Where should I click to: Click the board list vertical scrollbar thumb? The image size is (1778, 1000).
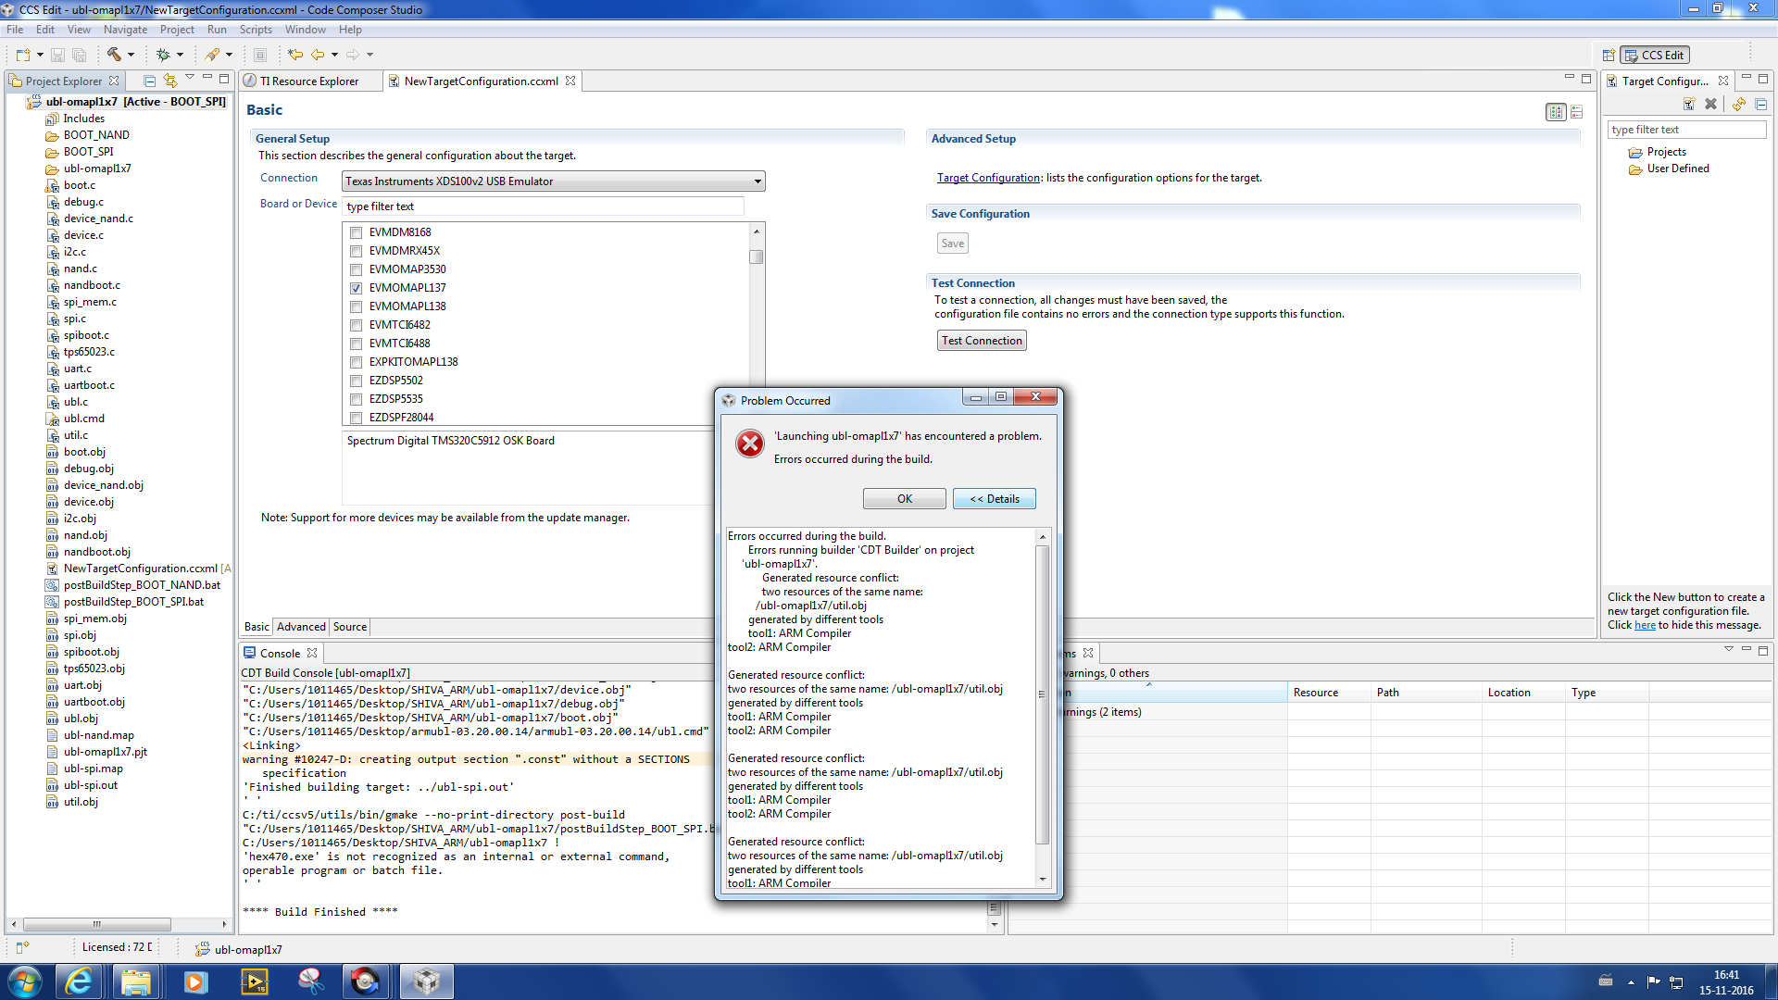(757, 256)
